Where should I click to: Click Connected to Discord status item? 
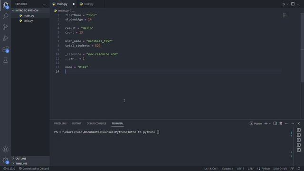click(x=34, y=169)
